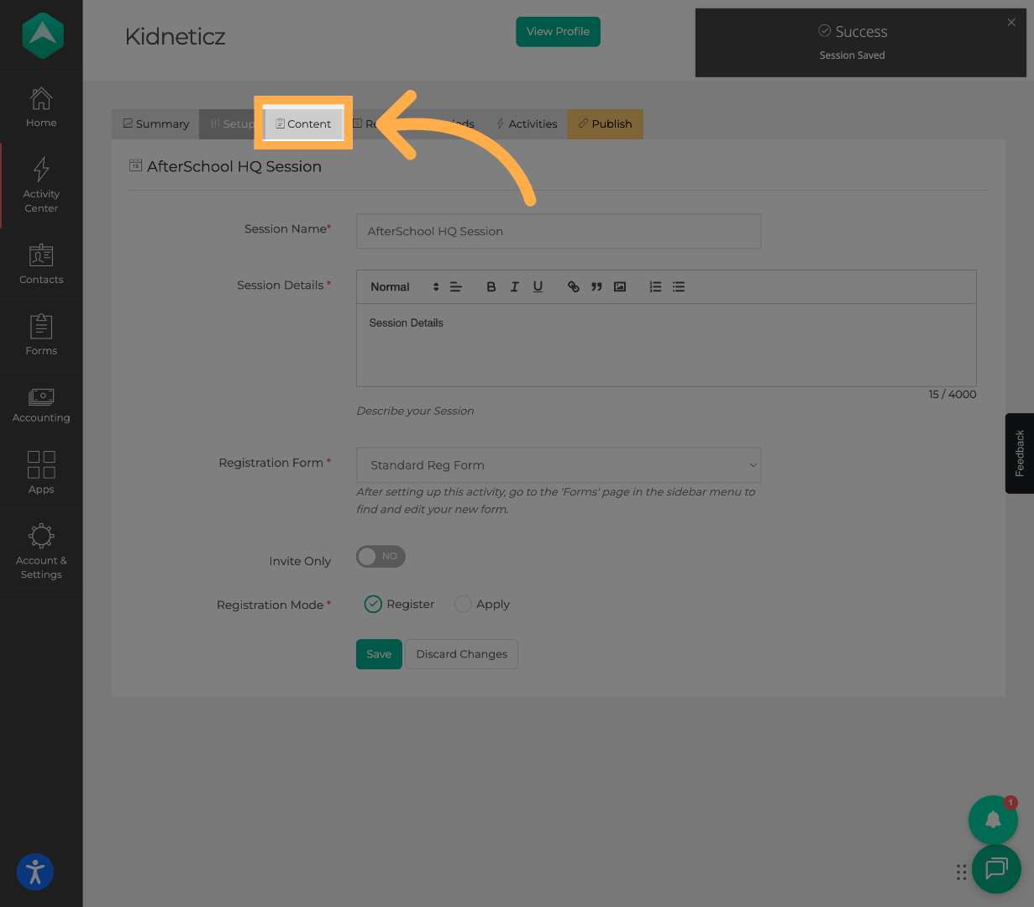Viewport: 1034px width, 907px height.
Task: Open the Forms section from the sidebar
Action: 40,335
